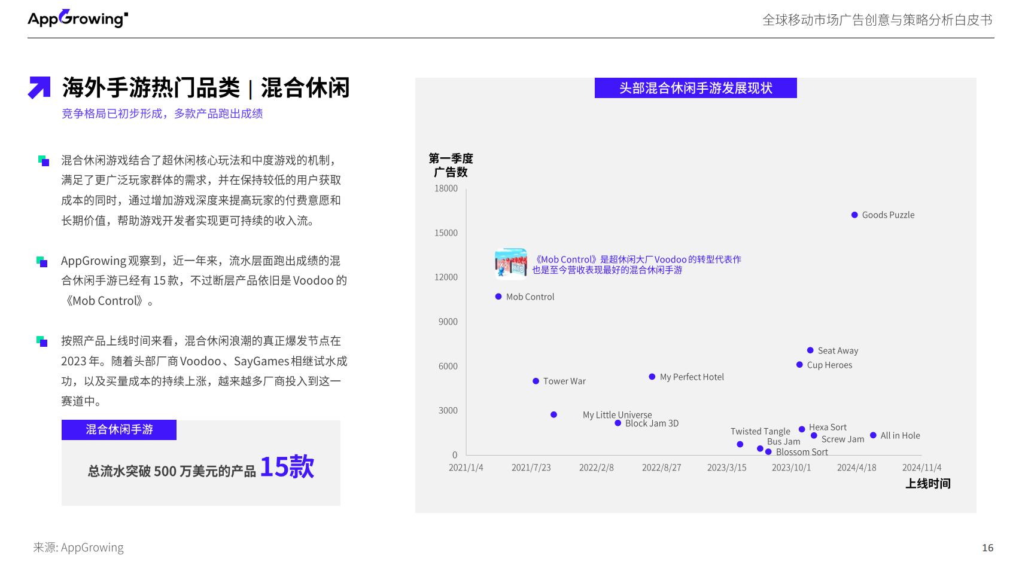
Task: Click the x-axis date 2023/3/15
Action: (x=726, y=468)
